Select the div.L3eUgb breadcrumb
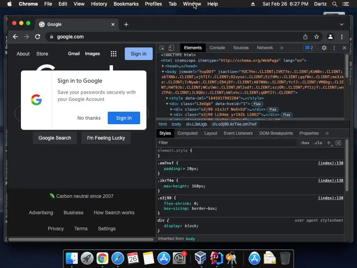Image resolution: width=357 pixels, height=268 pixels. pos(197,124)
